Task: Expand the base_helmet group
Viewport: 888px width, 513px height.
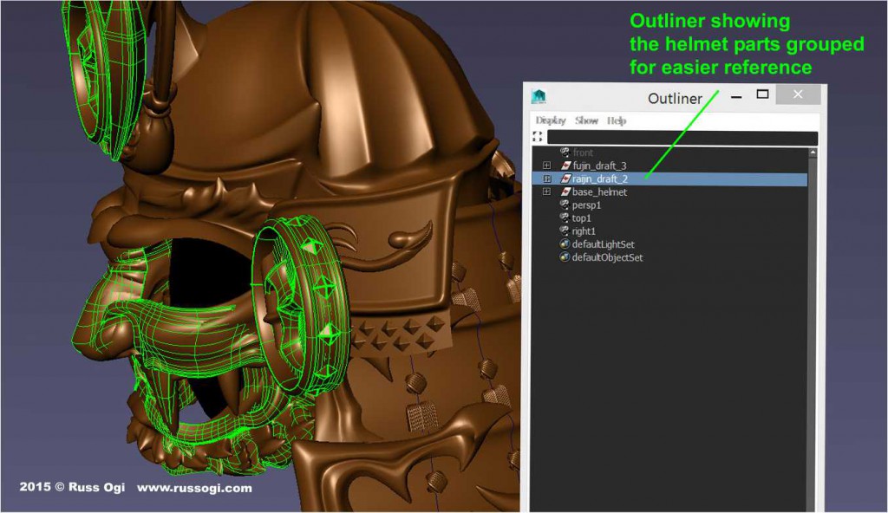Action: tap(545, 192)
